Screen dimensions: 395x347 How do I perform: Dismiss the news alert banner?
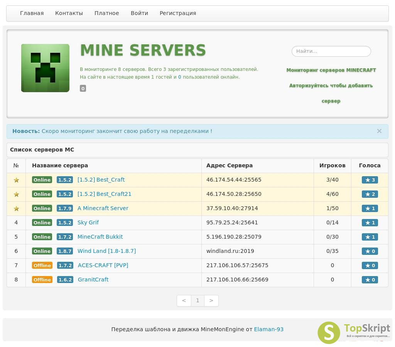[379, 131]
